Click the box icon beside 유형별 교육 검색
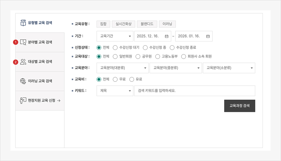Image resolution: width=281 pixels, height=161 pixels. click(23, 23)
